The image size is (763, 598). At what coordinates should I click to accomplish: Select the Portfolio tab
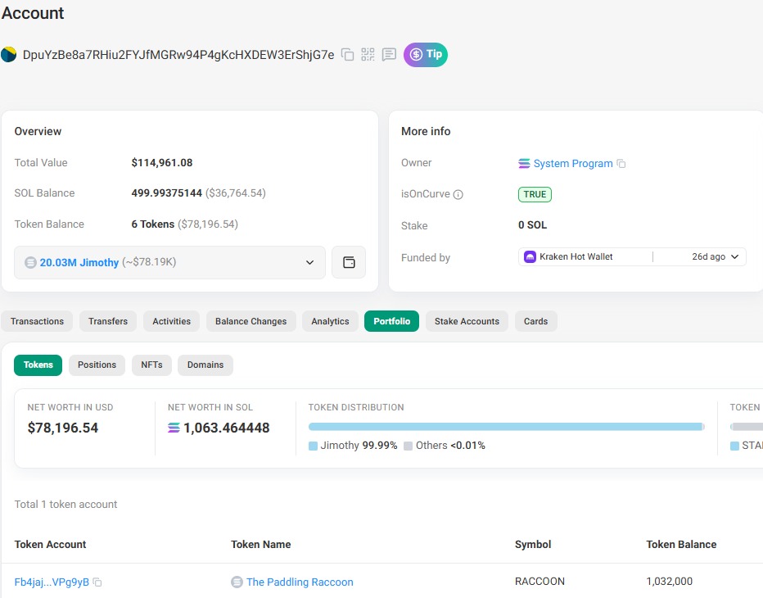[x=391, y=321]
